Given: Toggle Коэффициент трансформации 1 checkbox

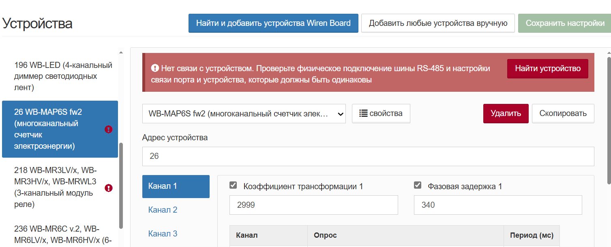Looking at the screenshot, I should coord(233,186).
